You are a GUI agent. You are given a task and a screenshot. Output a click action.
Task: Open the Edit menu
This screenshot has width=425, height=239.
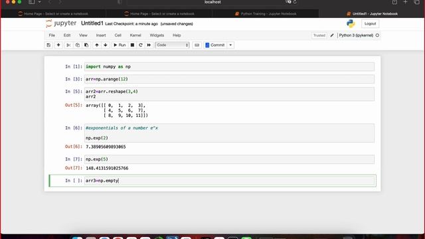67,35
